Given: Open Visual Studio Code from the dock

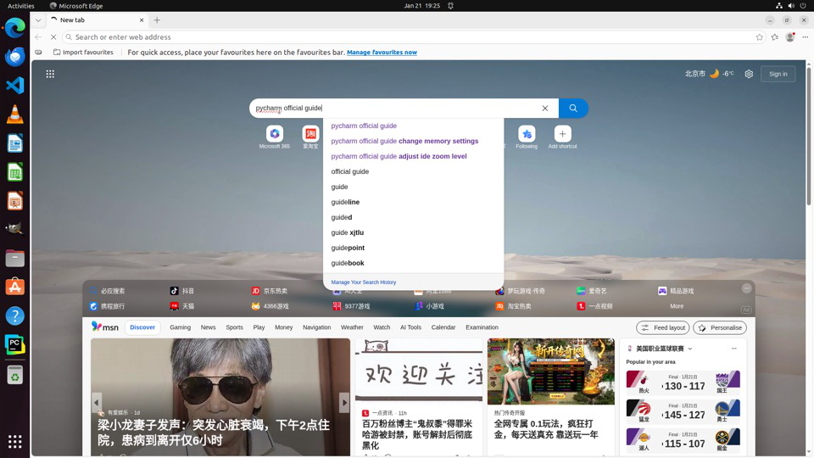Looking at the screenshot, I should point(14,85).
